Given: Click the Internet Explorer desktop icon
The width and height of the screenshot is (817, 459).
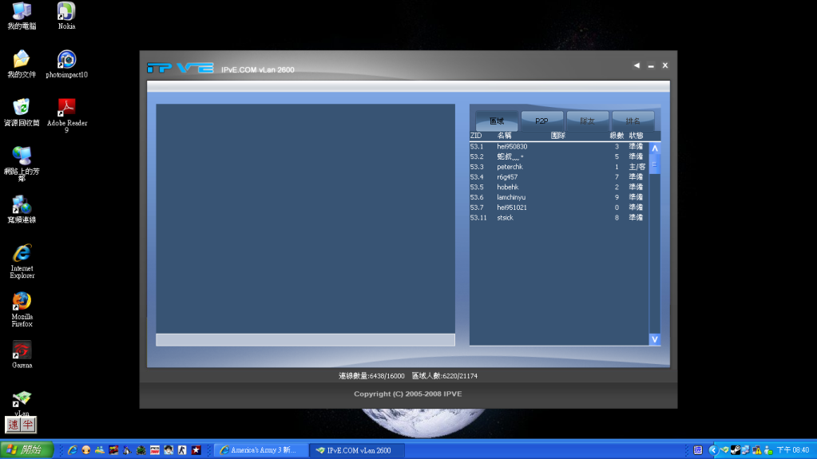Looking at the screenshot, I should point(22,254).
